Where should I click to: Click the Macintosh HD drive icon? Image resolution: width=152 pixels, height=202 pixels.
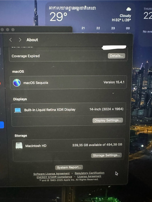pos(19,145)
